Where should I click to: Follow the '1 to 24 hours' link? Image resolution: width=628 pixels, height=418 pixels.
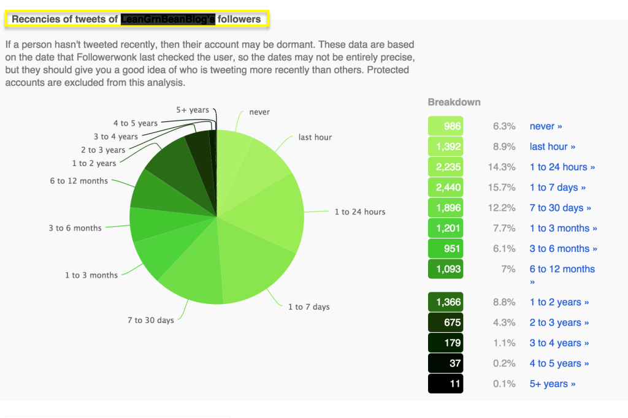[562, 167]
